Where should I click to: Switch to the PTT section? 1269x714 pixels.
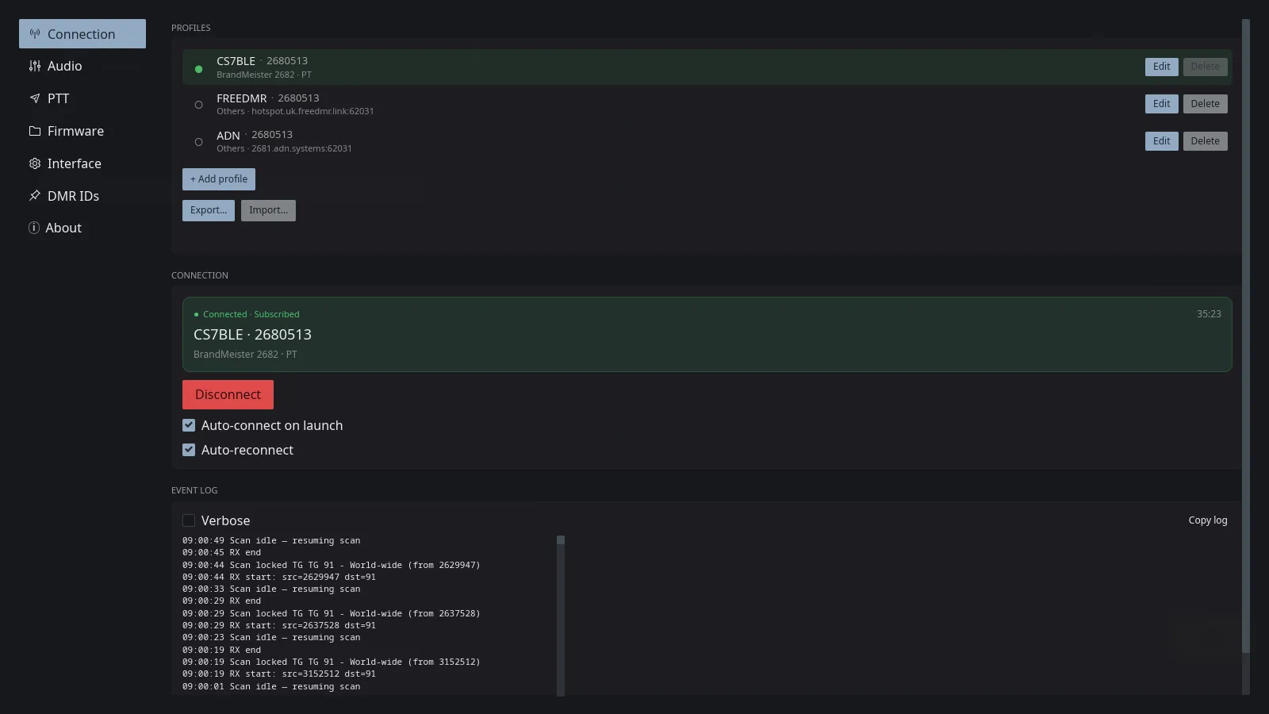(x=82, y=98)
